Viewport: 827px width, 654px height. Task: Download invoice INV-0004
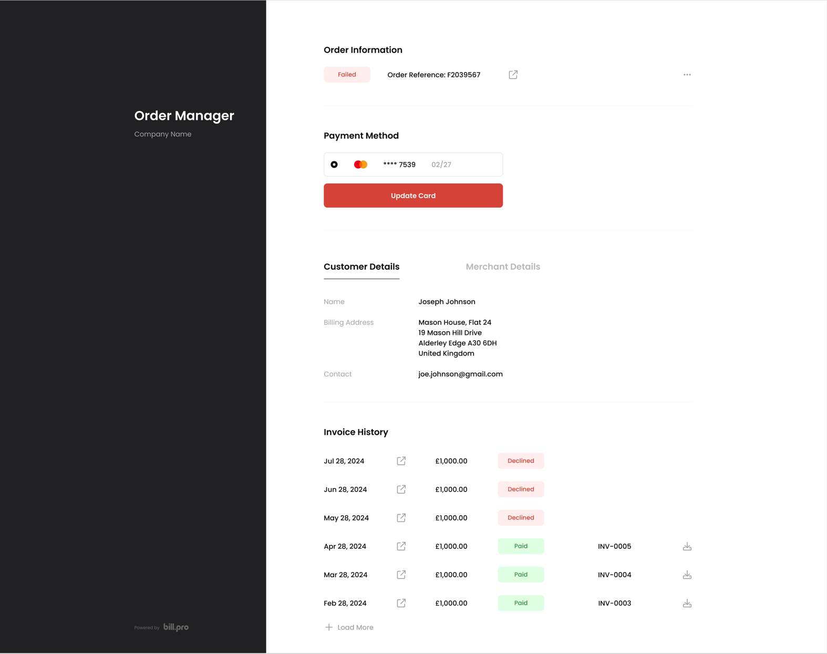click(687, 575)
